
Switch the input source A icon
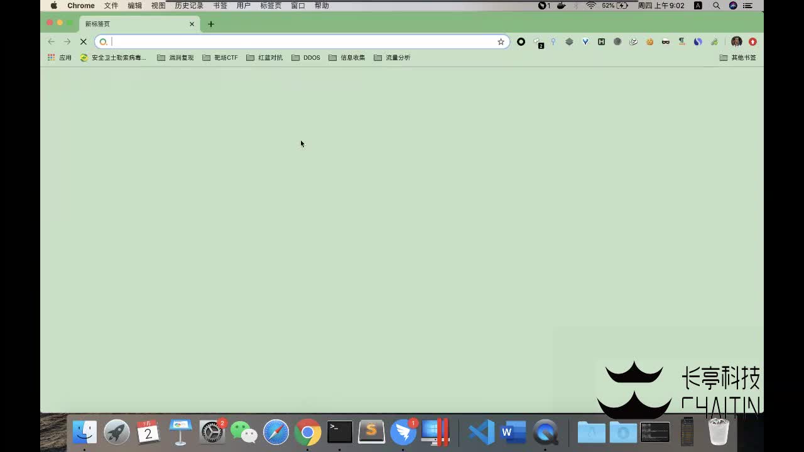click(x=698, y=6)
